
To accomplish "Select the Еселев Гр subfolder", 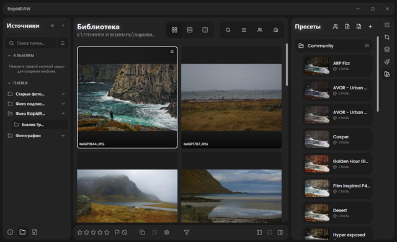I will pyautogui.click(x=40, y=125).
